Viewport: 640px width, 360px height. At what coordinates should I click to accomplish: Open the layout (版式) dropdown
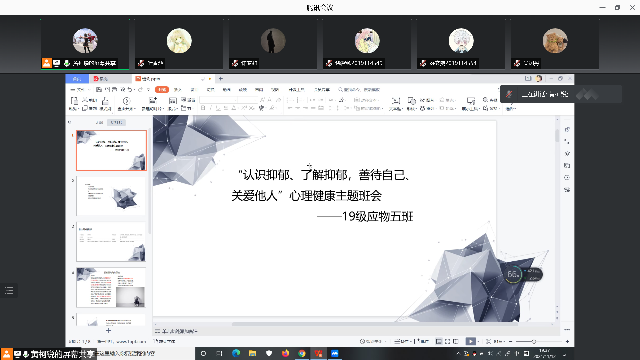click(x=172, y=109)
